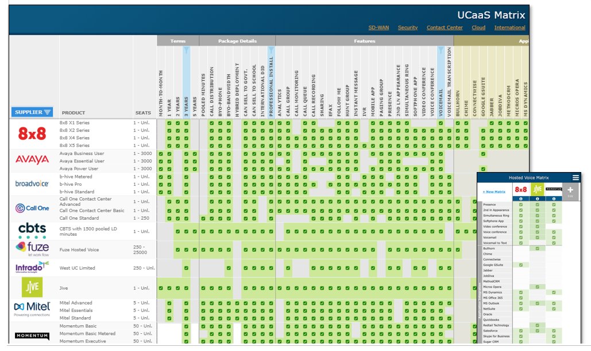Click the ANALYTICS column header
The image size is (591, 351).
[x=280, y=102]
